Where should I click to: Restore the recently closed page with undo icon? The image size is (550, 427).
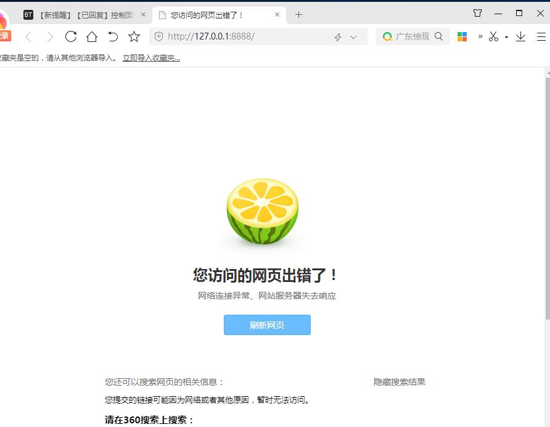tap(113, 36)
